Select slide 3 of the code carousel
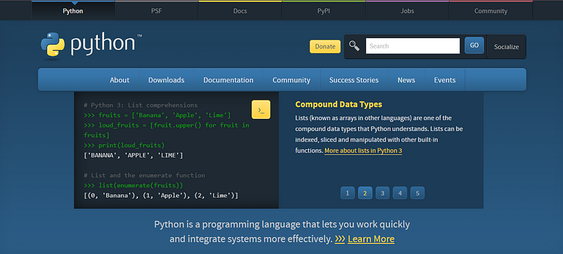 (383, 193)
